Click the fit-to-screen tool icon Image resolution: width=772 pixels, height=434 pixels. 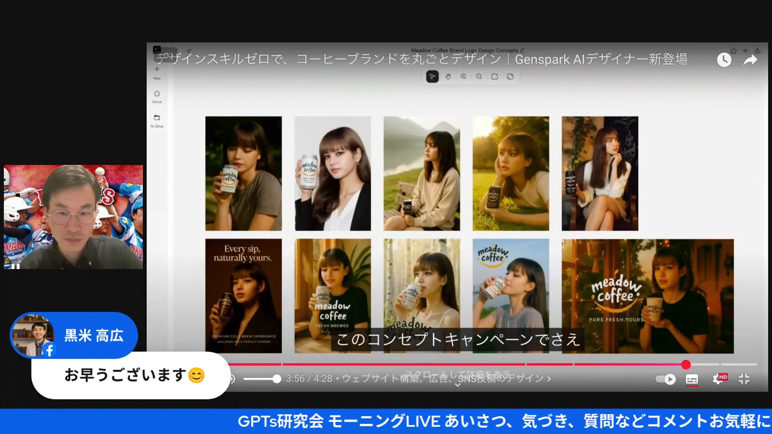point(510,76)
